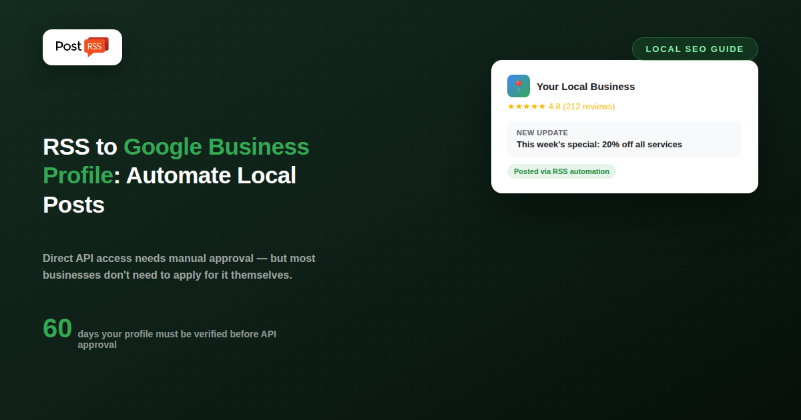Click the 4.8 (212 reviews) text
The width and height of the screenshot is (801, 420).
581,107
